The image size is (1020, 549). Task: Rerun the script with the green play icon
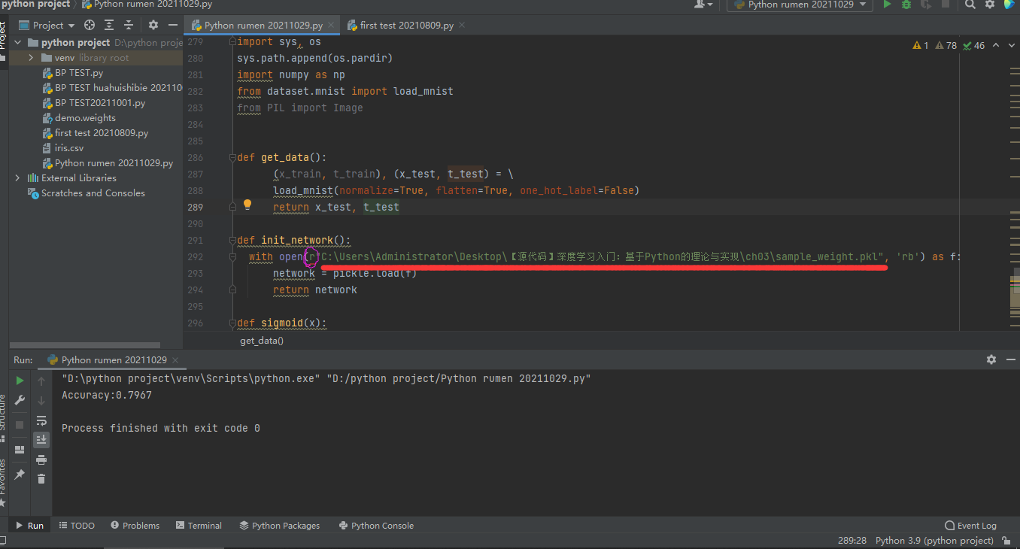pos(20,381)
